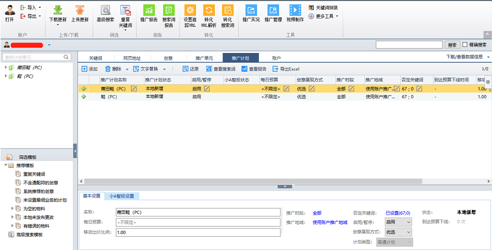Open the 启用/暂停 dropdown in basic settings
The image size is (492, 250).
click(398, 222)
